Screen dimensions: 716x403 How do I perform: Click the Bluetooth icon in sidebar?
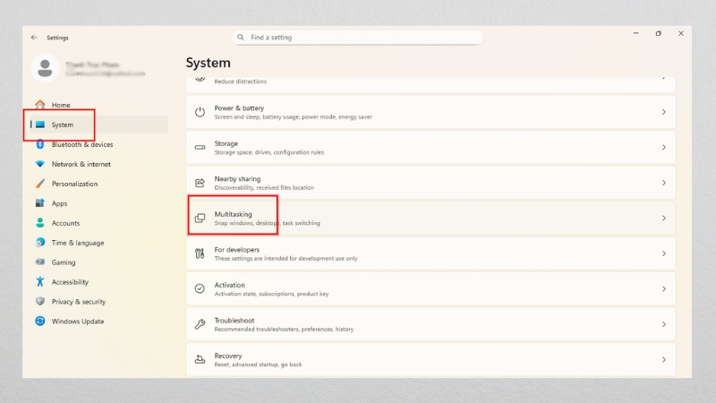click(40, 144)
